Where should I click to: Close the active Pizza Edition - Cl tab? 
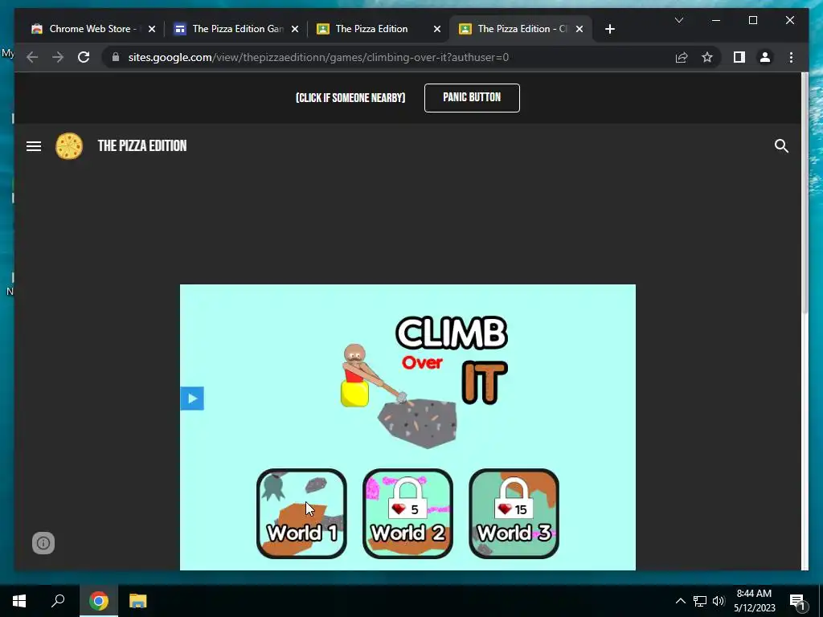coord(579,29)
